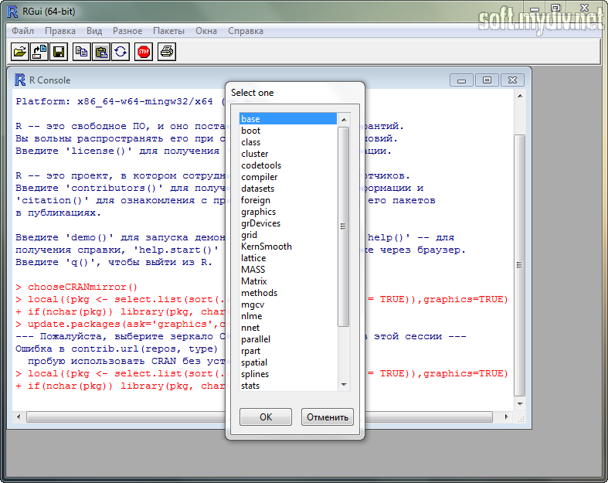Click the Copy and paste icon
This screenshot has width=608, height=483.
pos(121,52)
